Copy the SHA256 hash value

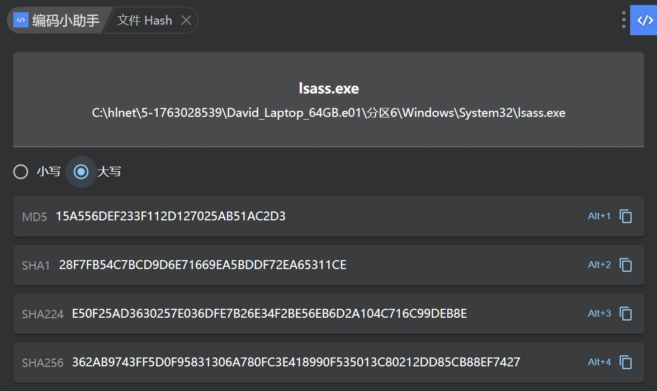[626, 362]
